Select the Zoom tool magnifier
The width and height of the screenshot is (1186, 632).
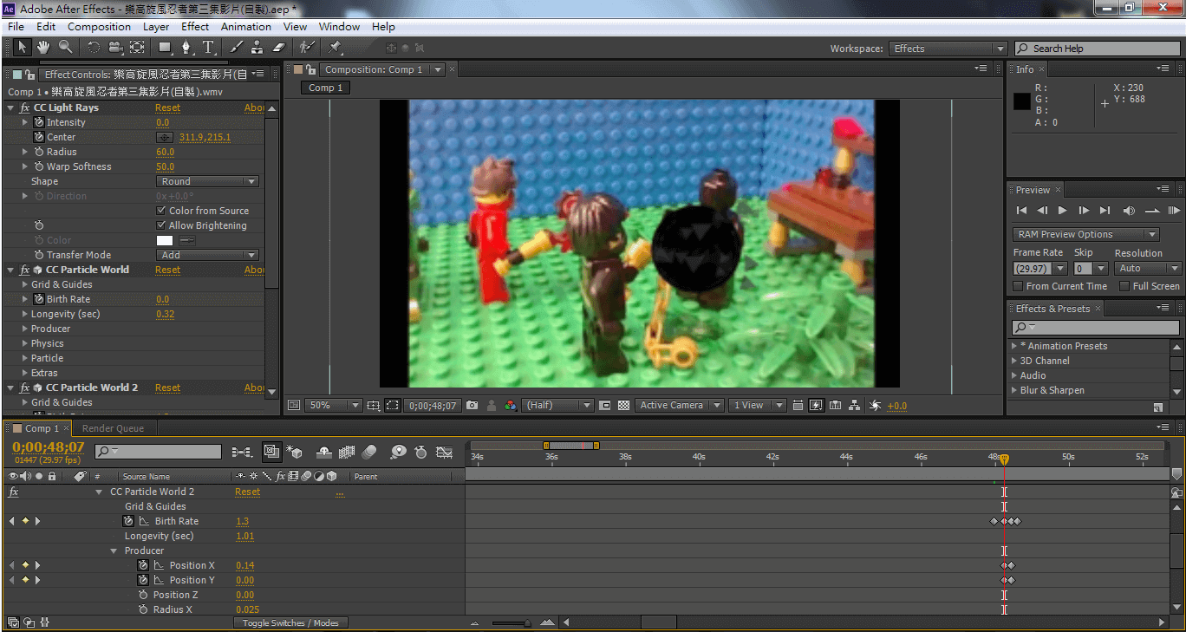click(64, 48)
